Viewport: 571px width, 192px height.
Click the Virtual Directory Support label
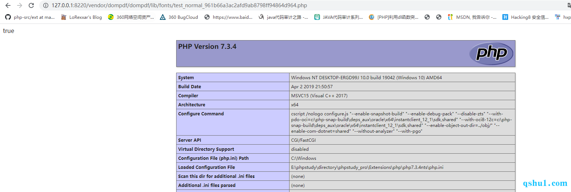point(206,149)
